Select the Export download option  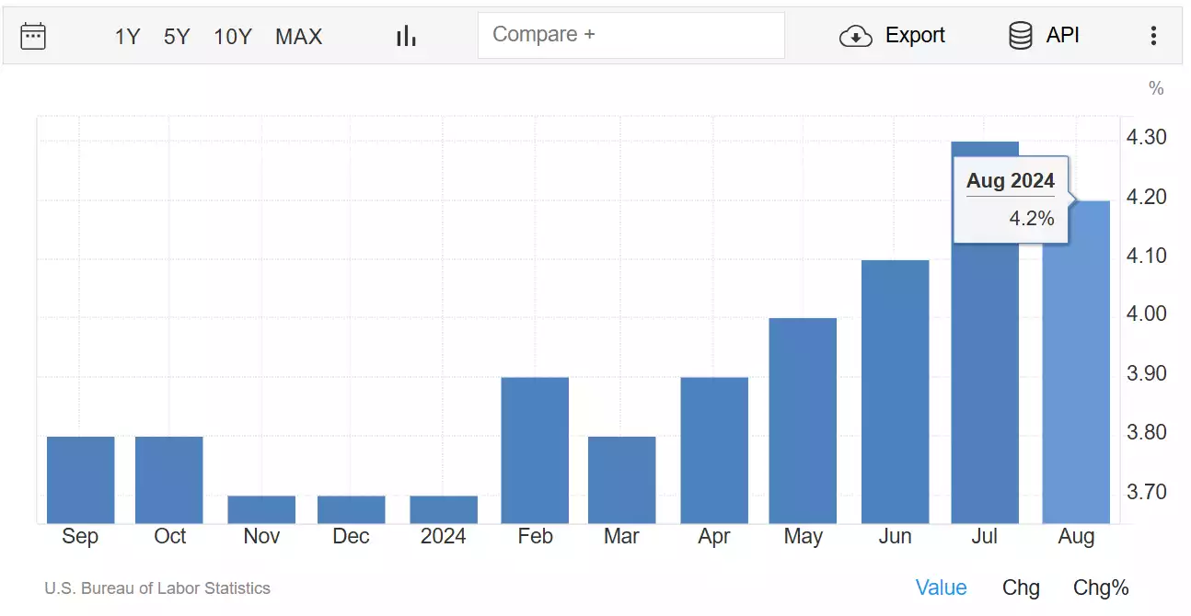893,35
